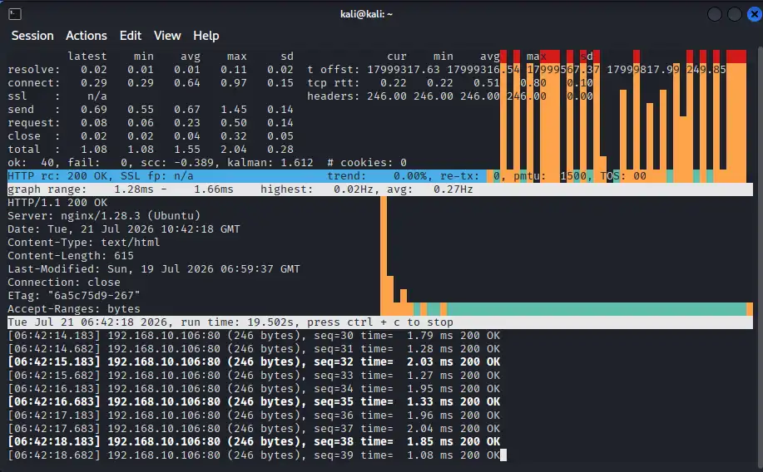
Task: Click the 'ssl : n/a' row
Action: point(57,96)
